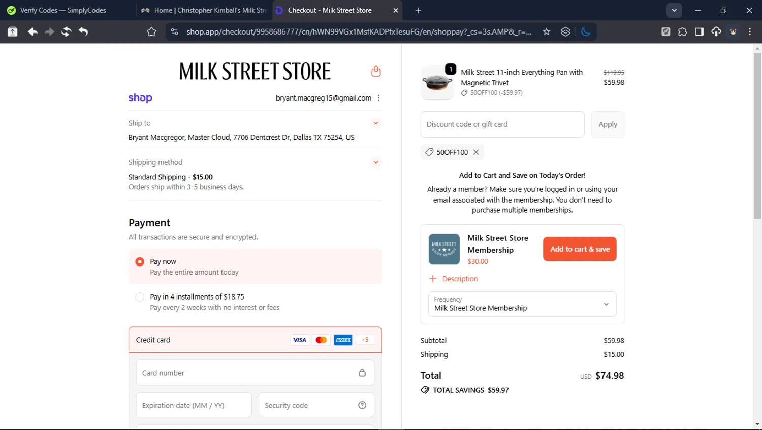Click the TOTAL SAVINGS tag icon
The image size is (762, 430).
pyautogui.click(x=425, y=390)
